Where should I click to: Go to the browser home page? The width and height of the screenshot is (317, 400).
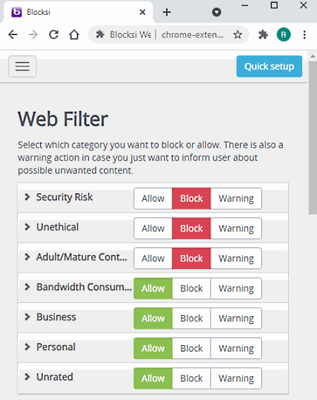click(74, 34)
